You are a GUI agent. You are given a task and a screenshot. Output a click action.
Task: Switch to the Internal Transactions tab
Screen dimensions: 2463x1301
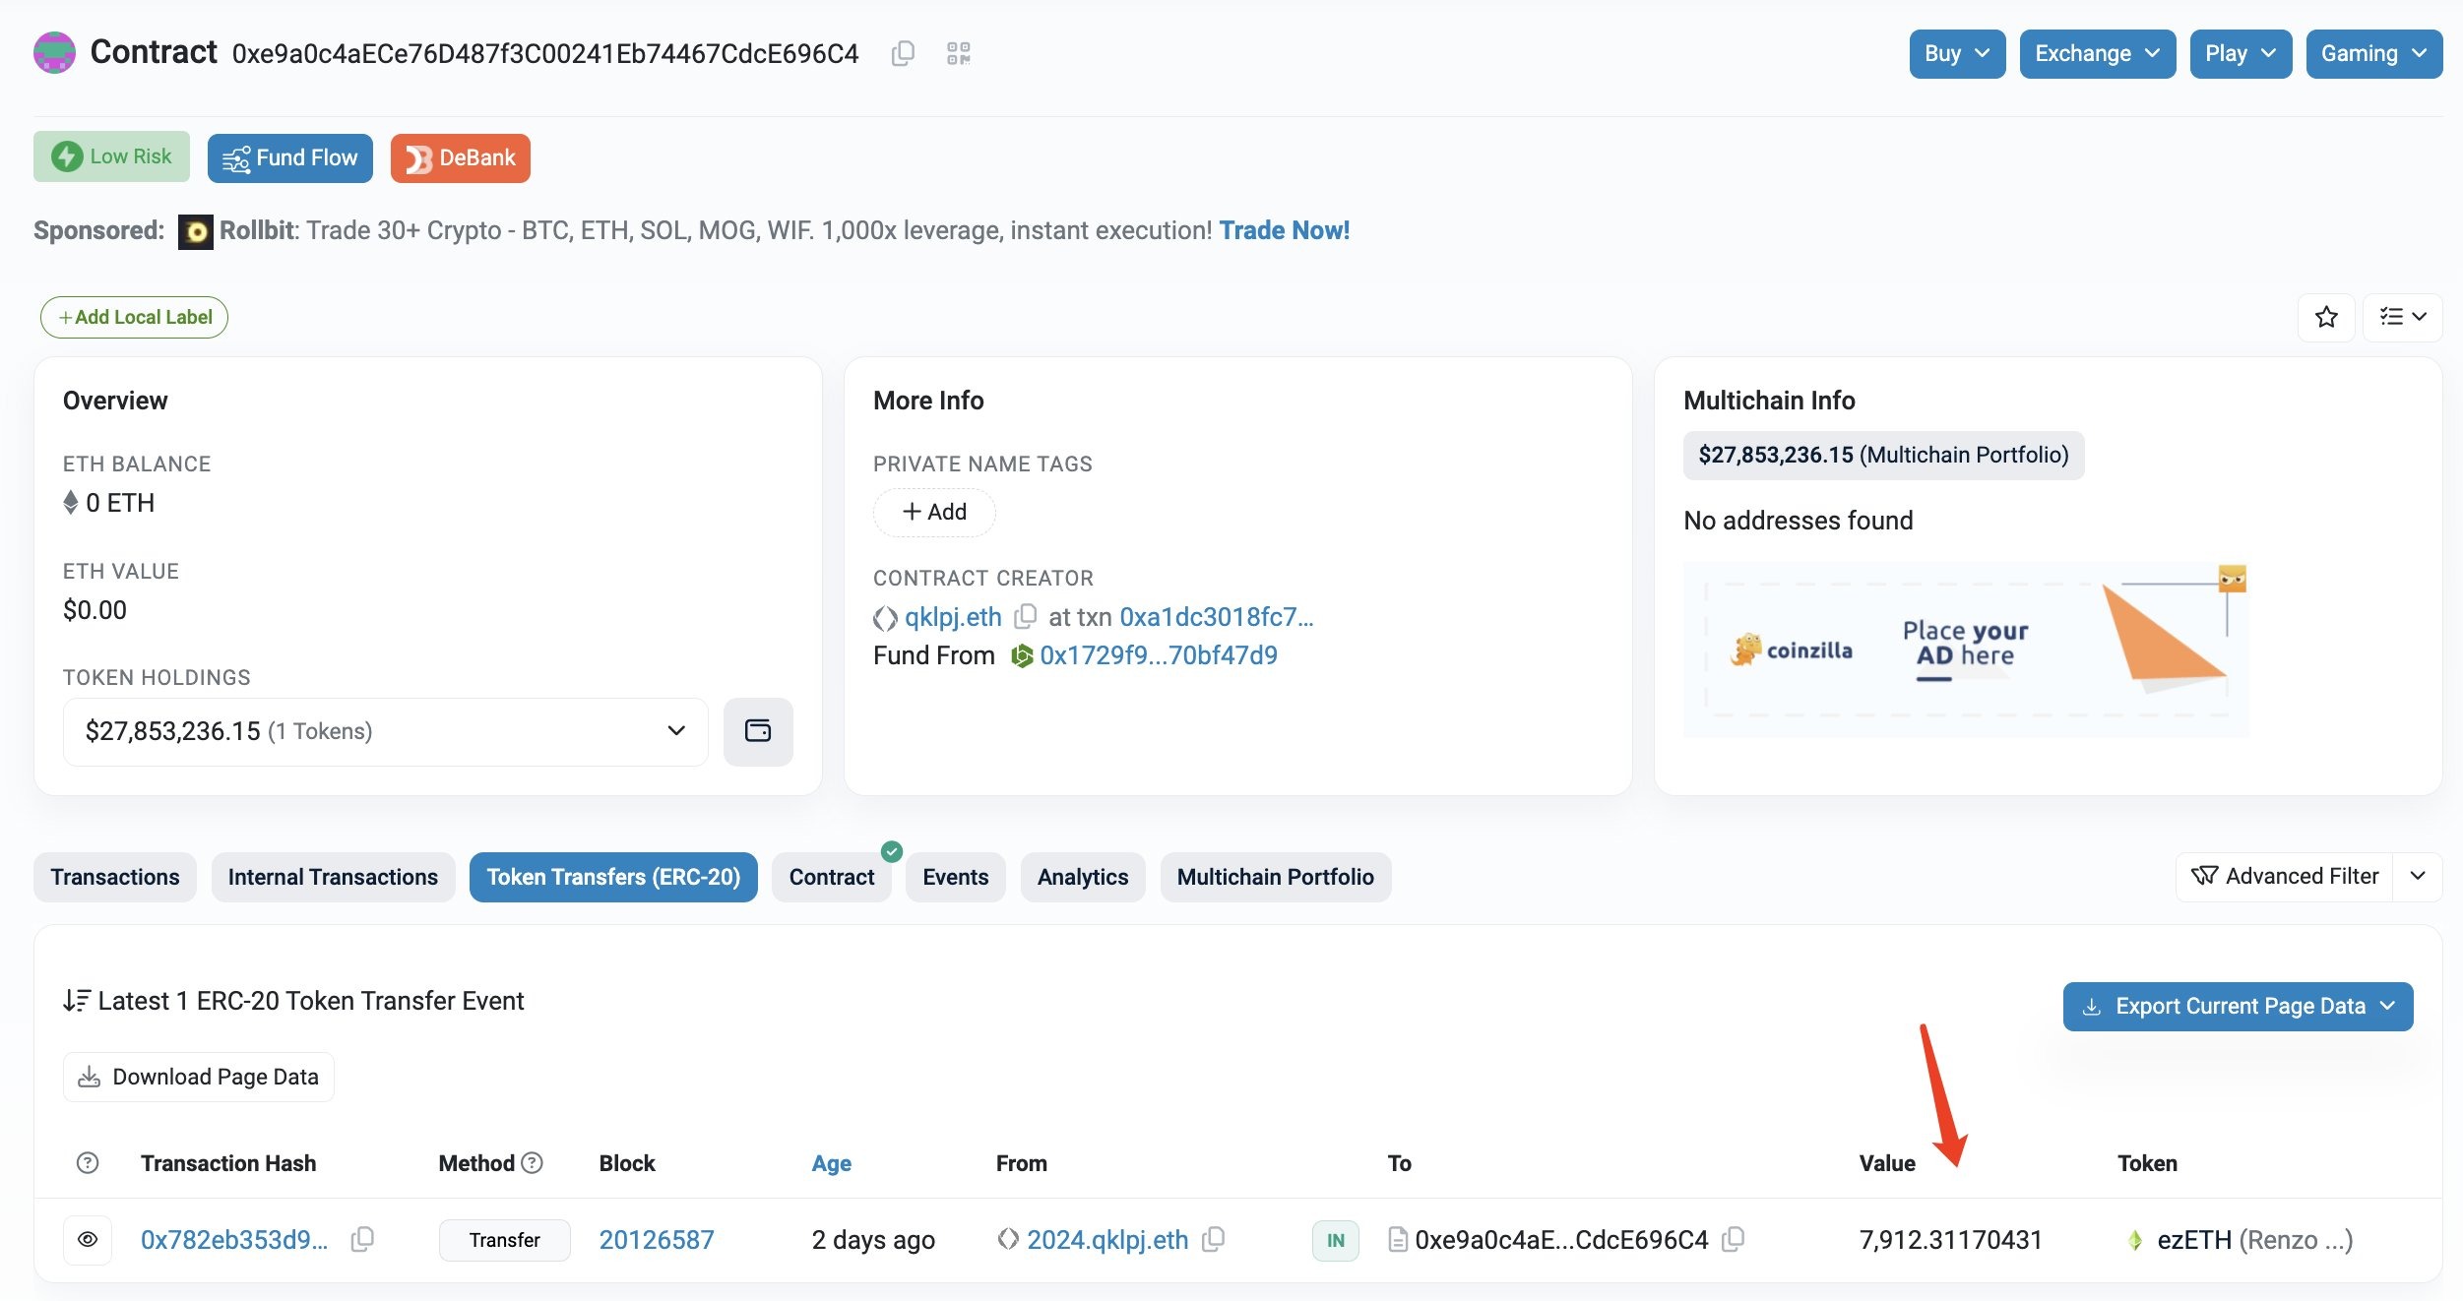tap(333, 877)
